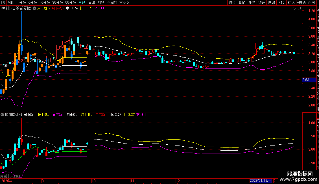The image size is (319, 184).
Task: Switch to 周线 weekly tab
Action: (x=91, y=3)
